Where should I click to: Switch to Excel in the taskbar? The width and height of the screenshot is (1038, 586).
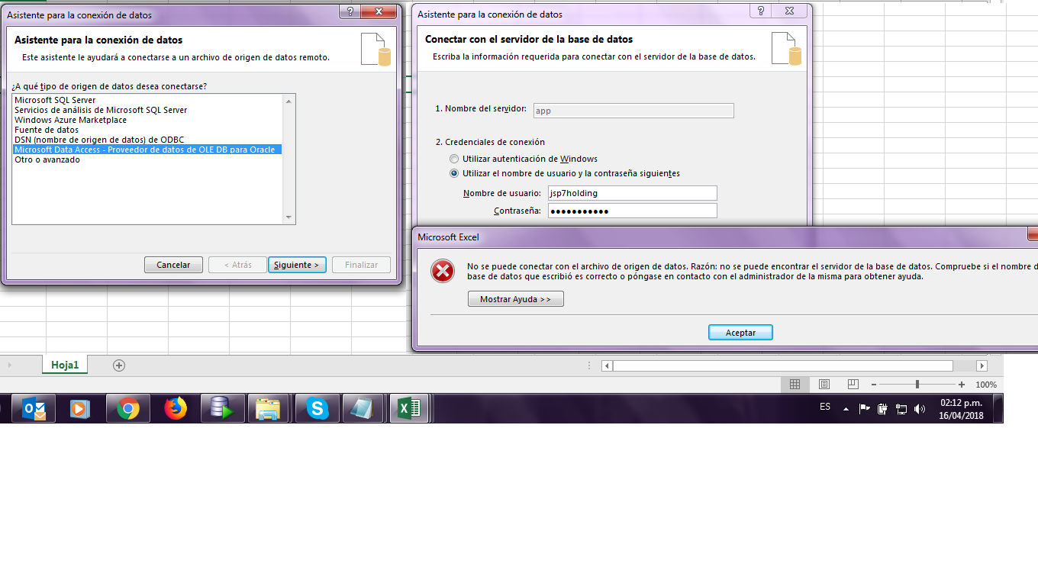(x=410, y=409)
